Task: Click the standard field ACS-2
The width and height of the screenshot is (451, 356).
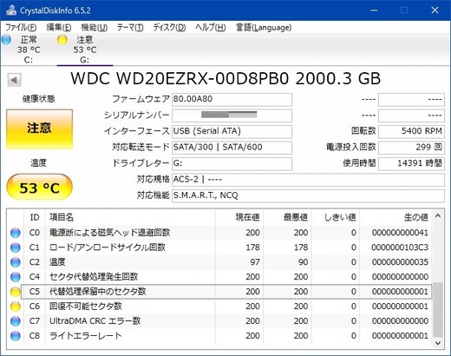Action: coord(308,180)
